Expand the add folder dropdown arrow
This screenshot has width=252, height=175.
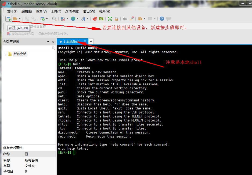point(145,19)
